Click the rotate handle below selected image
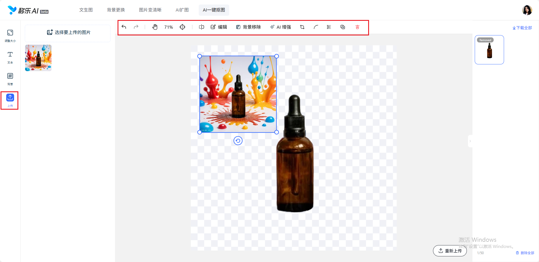Image resolution: width=539 pixels, height=262 pixels. [238, 141]
